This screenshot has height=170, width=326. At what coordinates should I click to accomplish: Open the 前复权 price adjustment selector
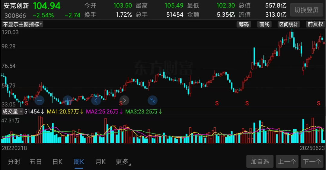click(315, 25)
